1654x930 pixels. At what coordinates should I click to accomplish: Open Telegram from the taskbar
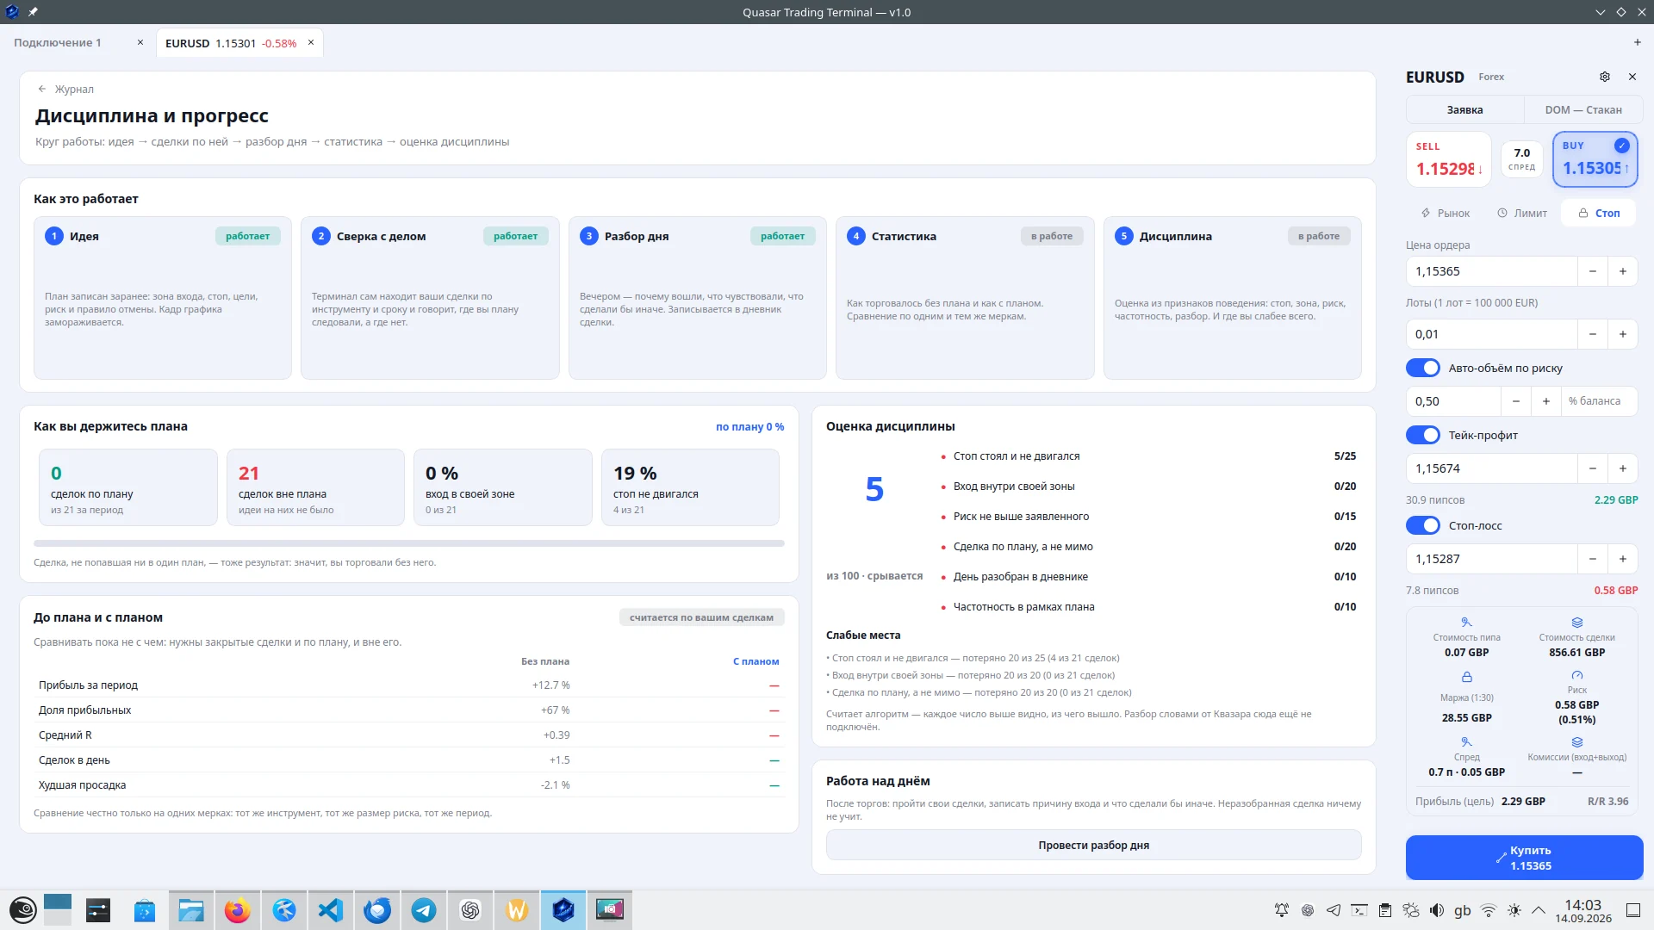coord(423,910)
